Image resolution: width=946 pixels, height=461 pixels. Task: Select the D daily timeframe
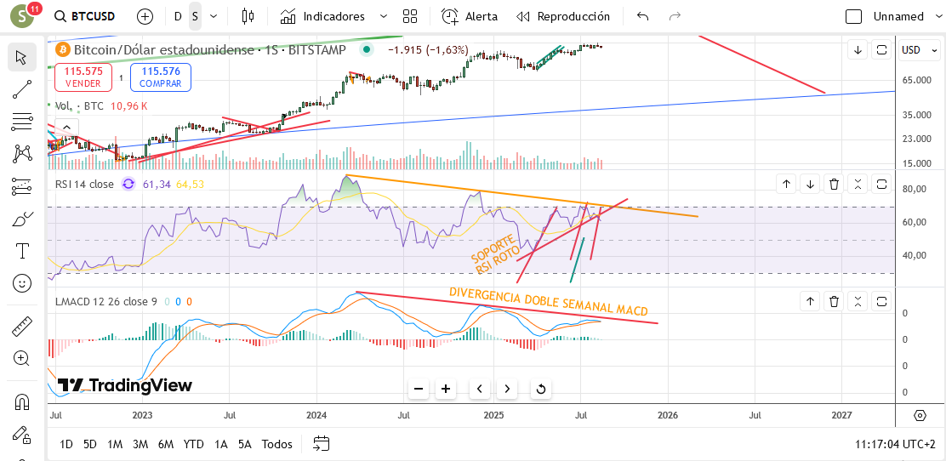point(177,16)
